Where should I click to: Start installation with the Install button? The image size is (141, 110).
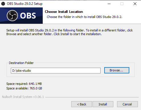[103, 104]
